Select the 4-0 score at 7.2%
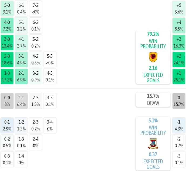This screenshot has height=171, width=186. (x=7, y=25)
